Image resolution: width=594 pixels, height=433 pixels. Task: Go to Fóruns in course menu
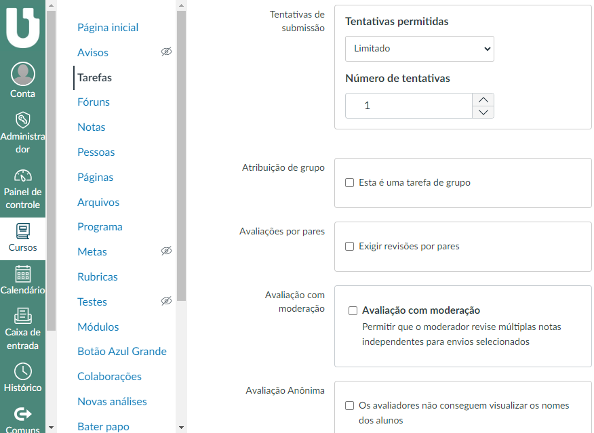pos(94,102)
